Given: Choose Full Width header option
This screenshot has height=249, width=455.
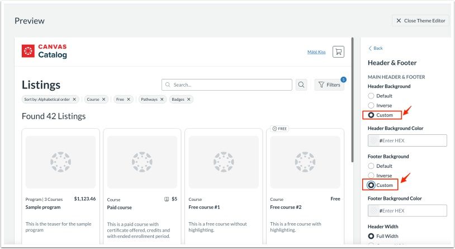Looking at the screenshot, I should (x=371, y=236).
